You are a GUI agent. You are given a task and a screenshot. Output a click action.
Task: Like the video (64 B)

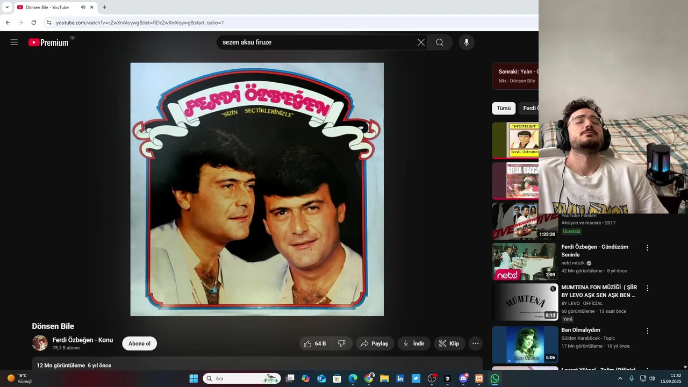coord(315,343)
